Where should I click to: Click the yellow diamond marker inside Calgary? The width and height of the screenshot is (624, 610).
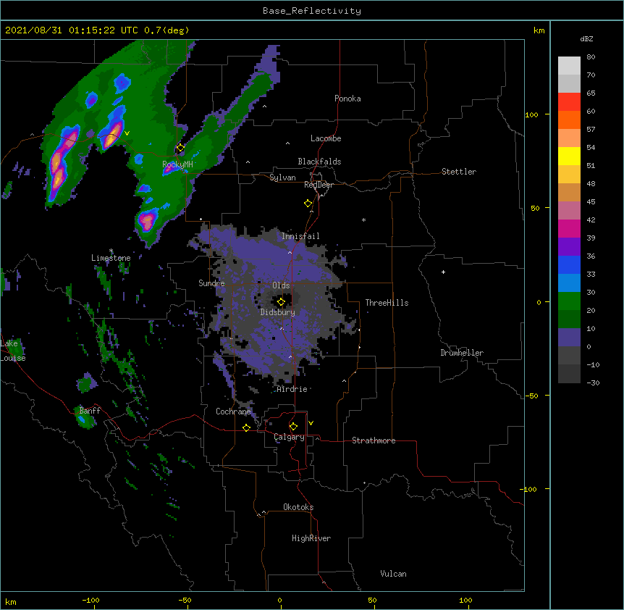pyautogui.click(x=293, y=427)
